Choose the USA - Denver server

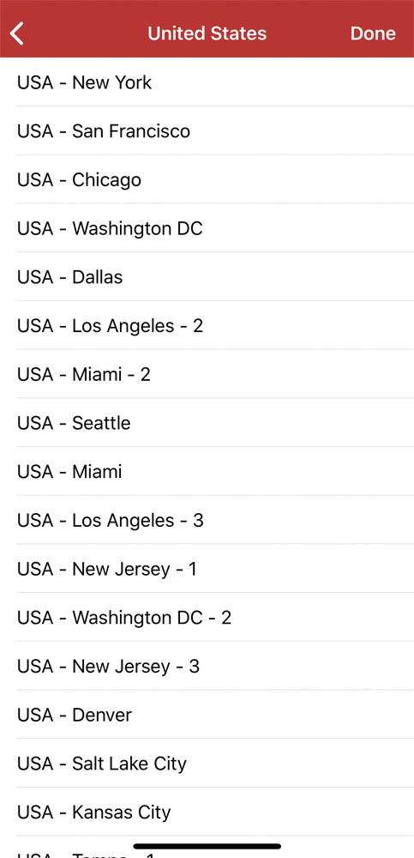(x=207, y=715)
